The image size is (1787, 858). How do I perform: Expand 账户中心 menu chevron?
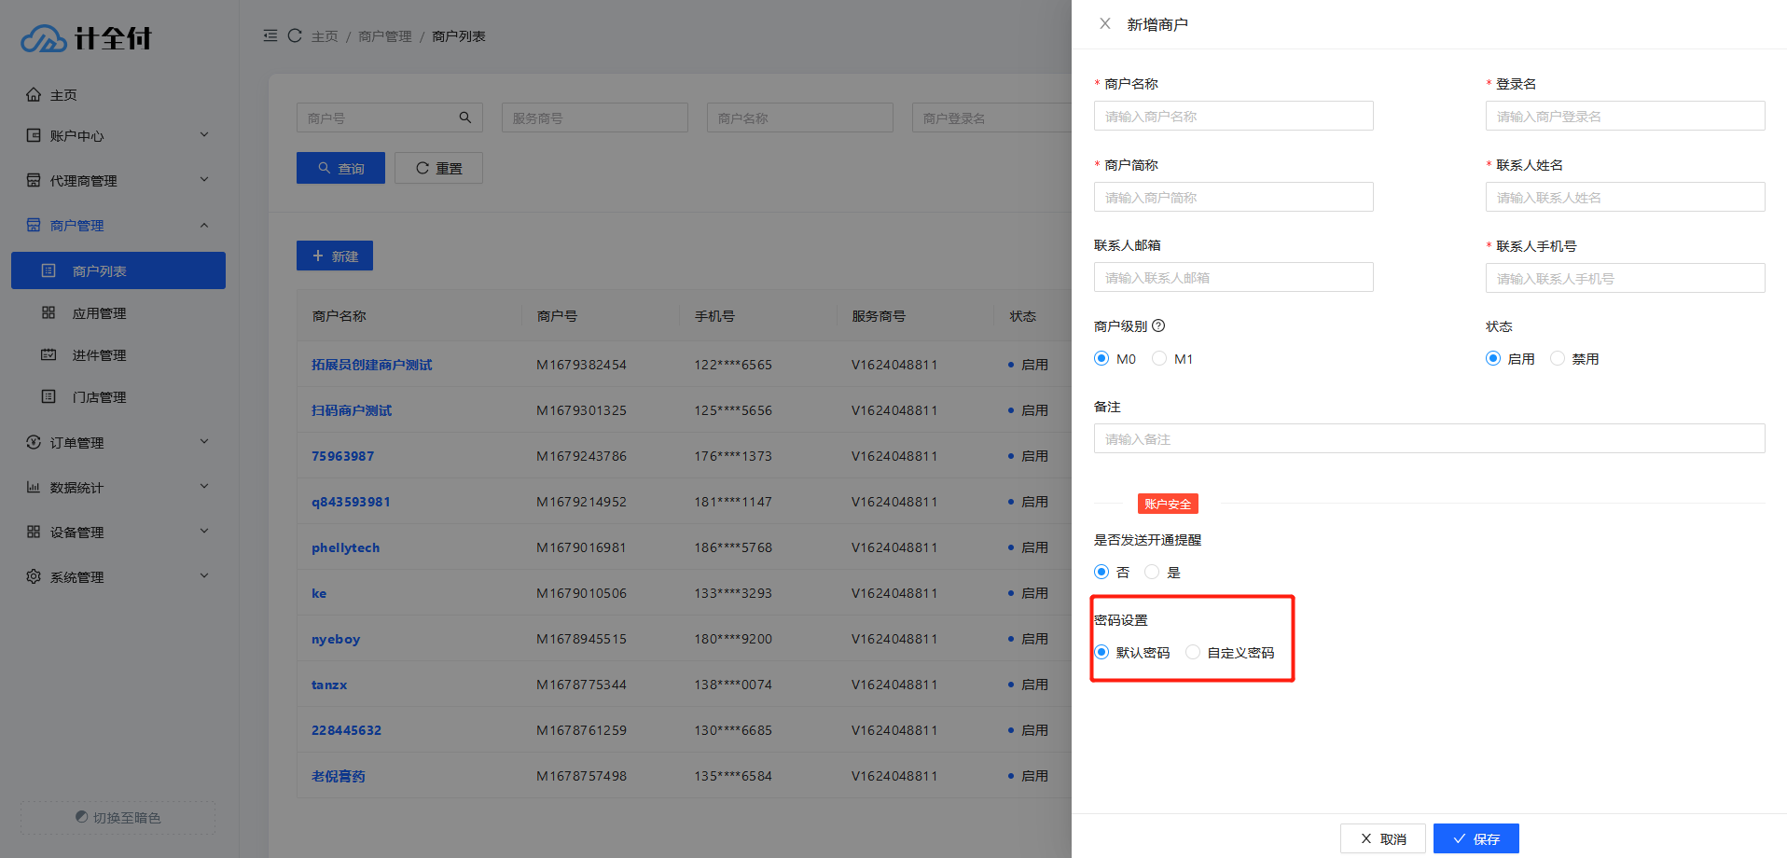click(204, 135)
